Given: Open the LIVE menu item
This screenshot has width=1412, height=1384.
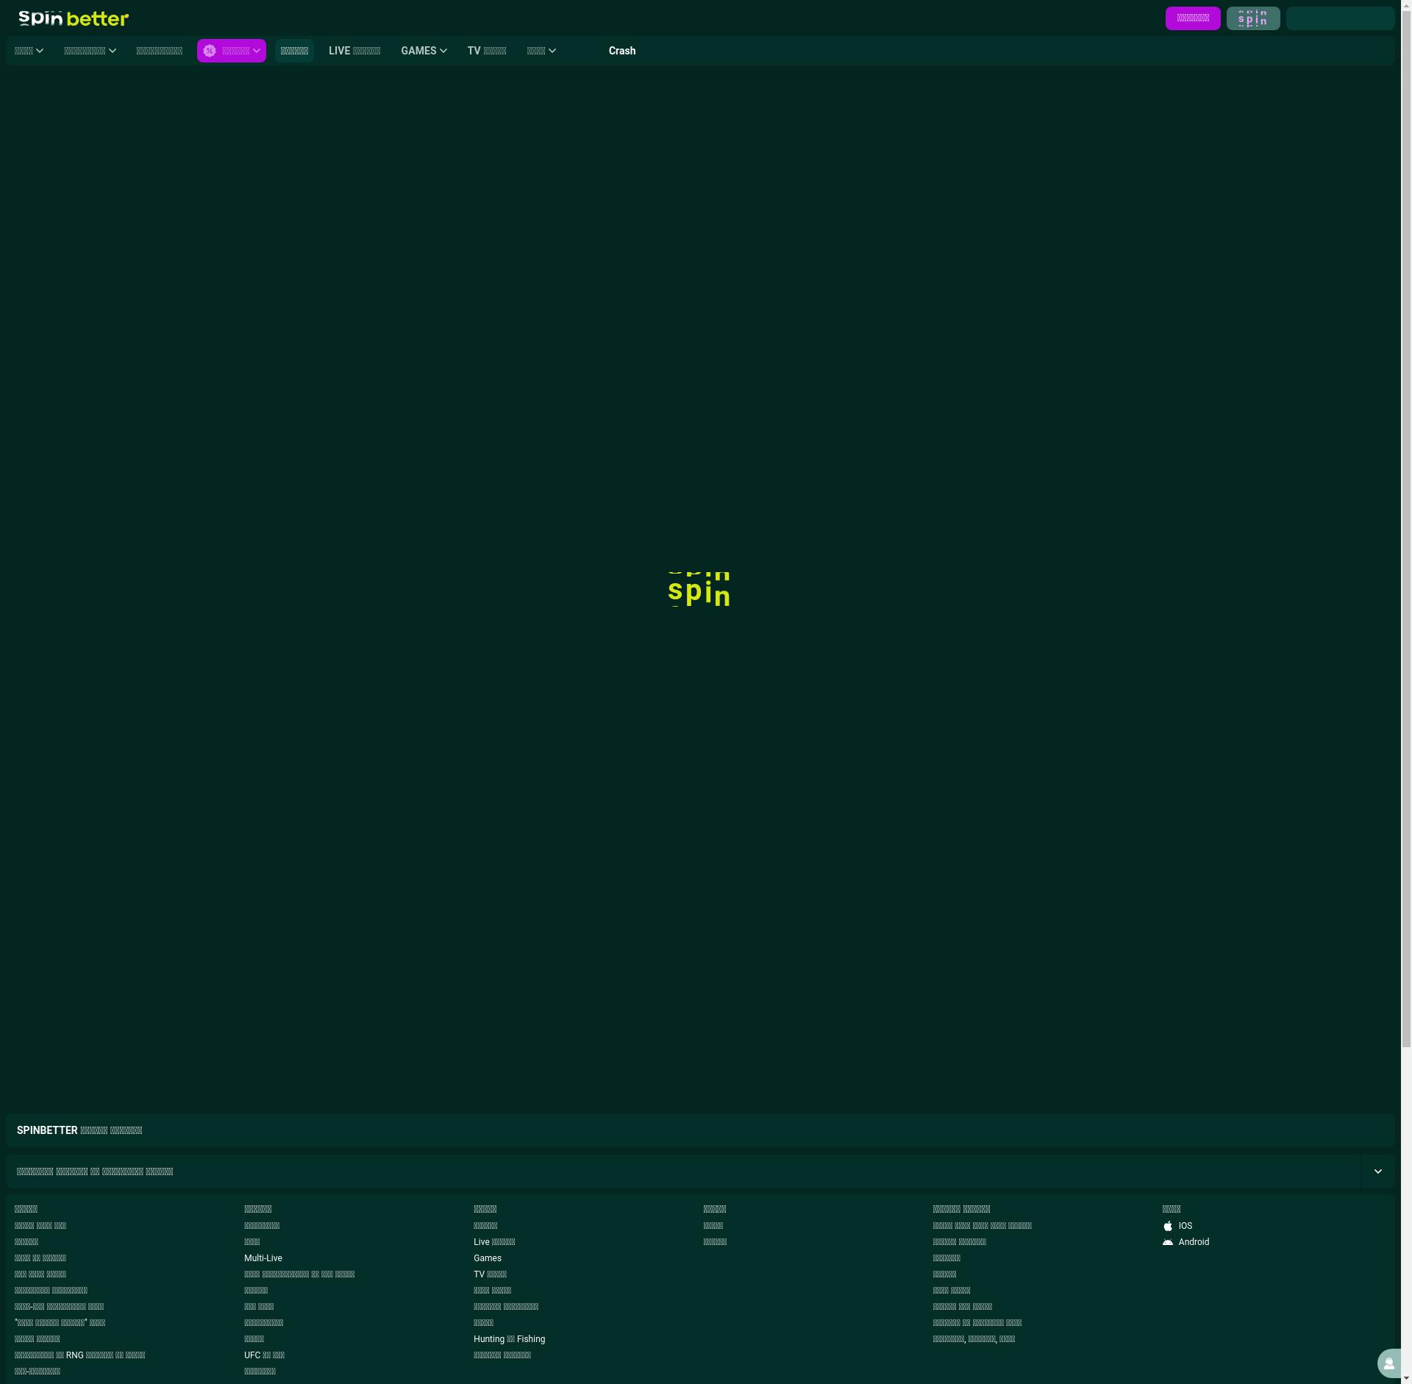Looking at the screenshot, I should (x=354, y=51).
